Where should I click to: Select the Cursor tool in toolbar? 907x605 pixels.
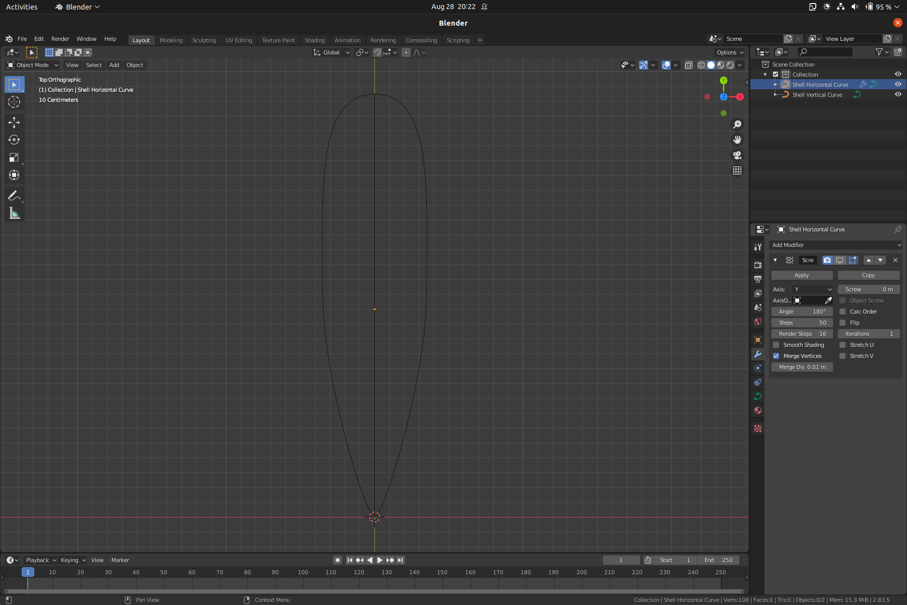14,102
